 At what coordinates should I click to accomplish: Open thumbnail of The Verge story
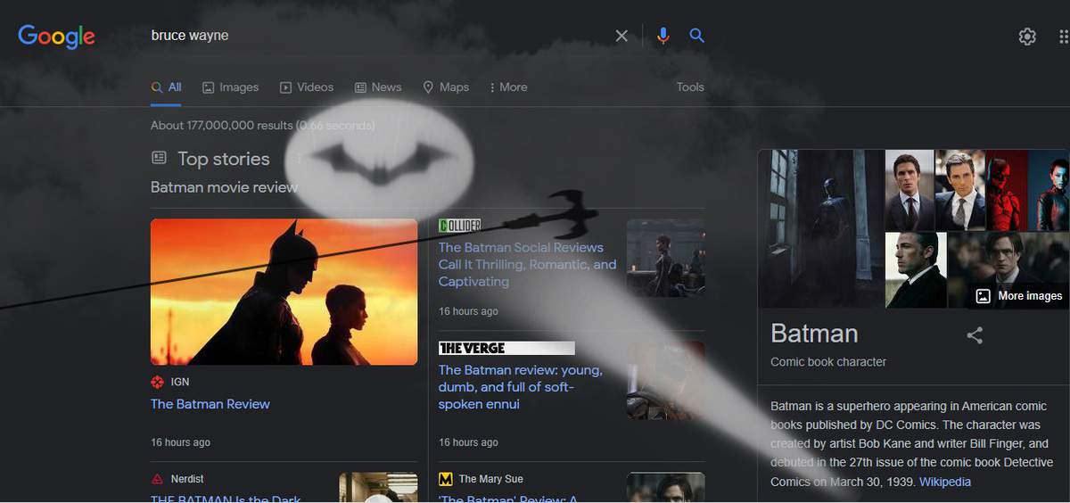click(665, 381)
